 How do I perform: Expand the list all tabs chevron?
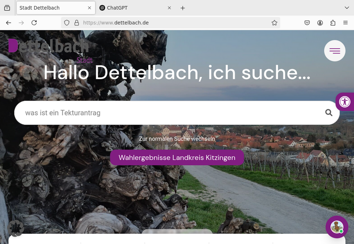point(347,8)
